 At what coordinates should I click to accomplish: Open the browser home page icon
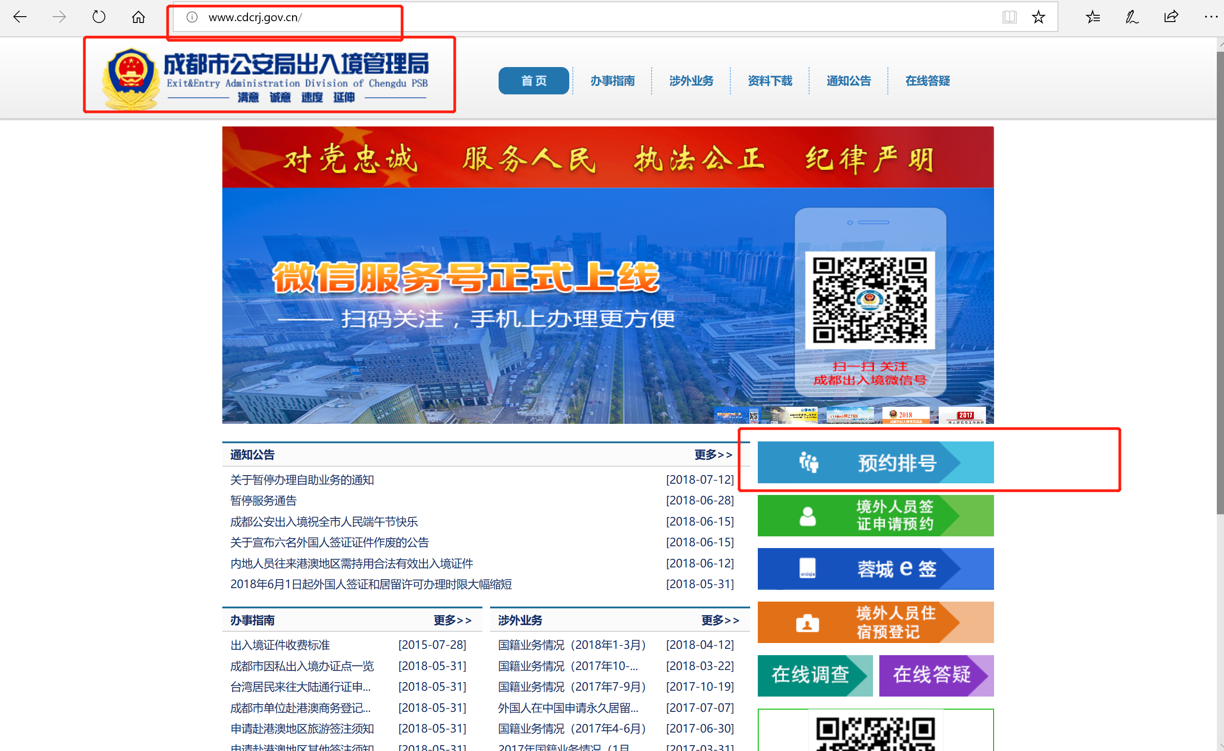138,18
